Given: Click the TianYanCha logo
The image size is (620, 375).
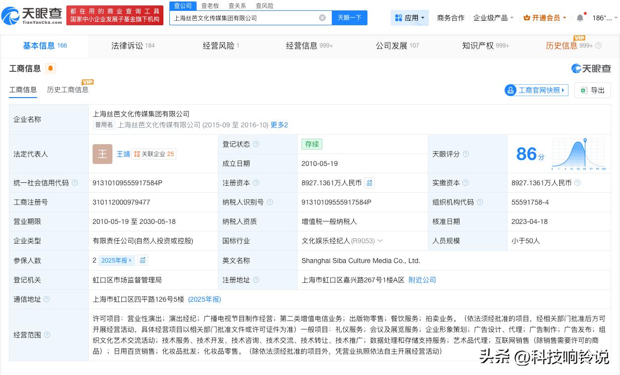Looking at the screenshot, I should pos(32,15).
